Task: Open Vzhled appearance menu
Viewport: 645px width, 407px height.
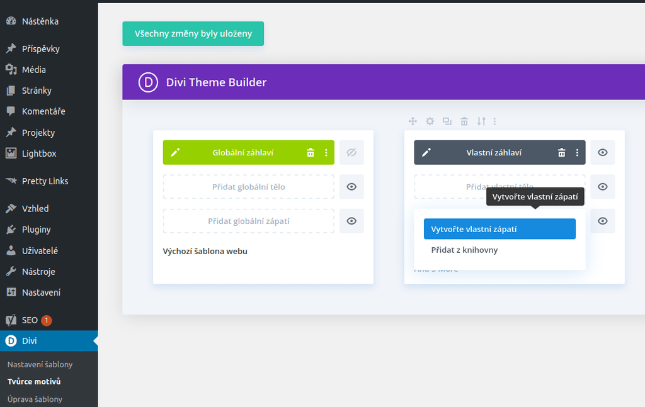Action: point(35,209)
